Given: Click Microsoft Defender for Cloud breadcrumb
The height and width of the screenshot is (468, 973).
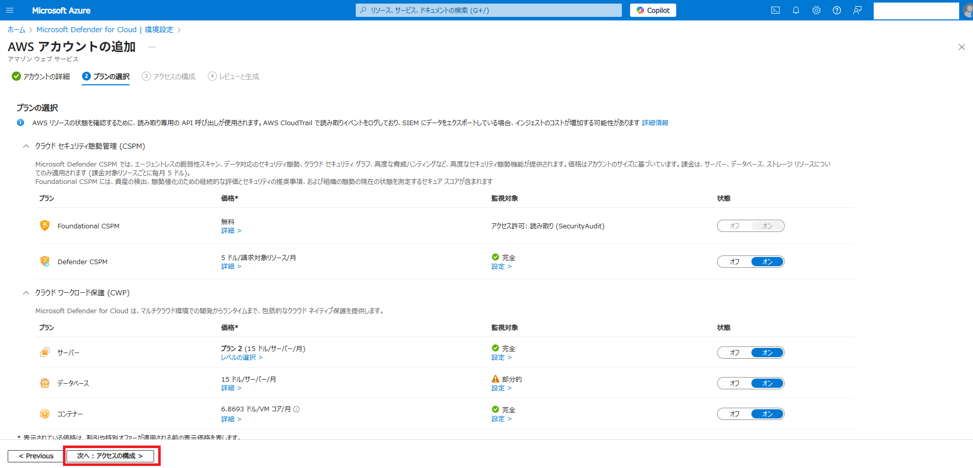Looking at the screenshot, I should (x=87, y=30).
